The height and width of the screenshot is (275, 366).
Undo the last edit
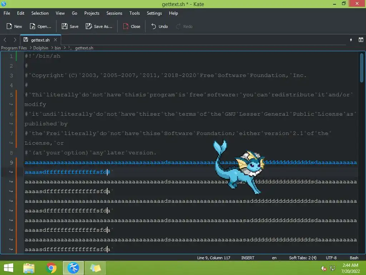159,26
